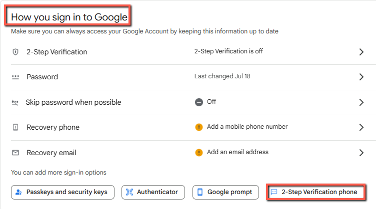Click the Add an email address text
Screen dimensions: 376x209
coord(237,152)
